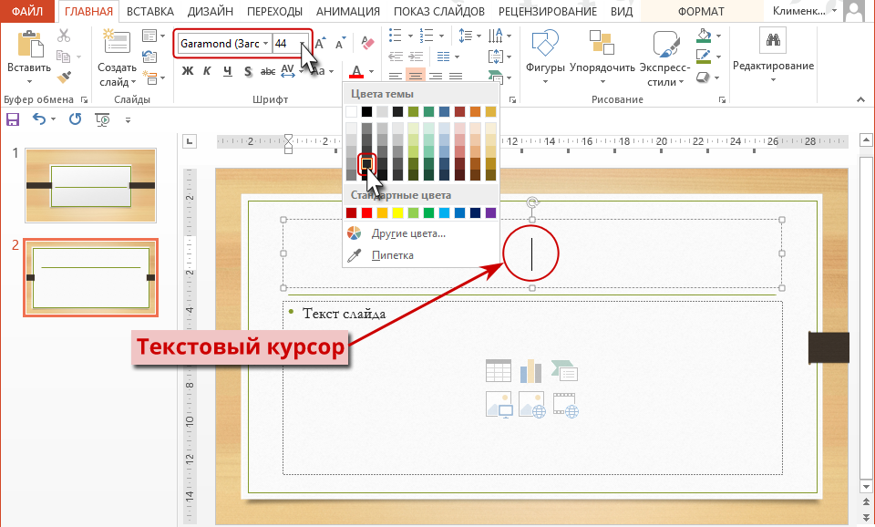Viewport: 875px width, 527px height.
Task: Expand the font color dropdown arrow
Action: tap(372, 71)
